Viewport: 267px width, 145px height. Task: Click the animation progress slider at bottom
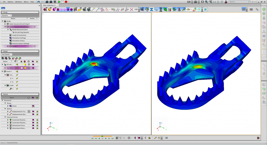102,136
